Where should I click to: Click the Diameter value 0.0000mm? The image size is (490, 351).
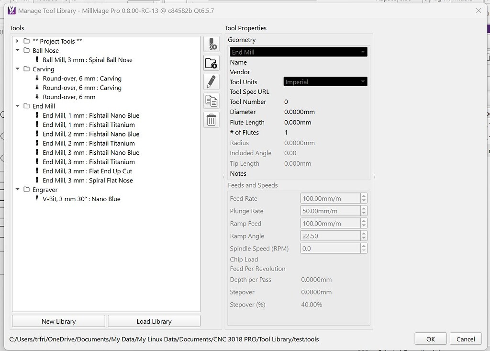pos(300,112)
